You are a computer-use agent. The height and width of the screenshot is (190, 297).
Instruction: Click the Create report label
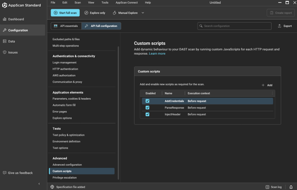pyautogui.click(x=283, y=13)
